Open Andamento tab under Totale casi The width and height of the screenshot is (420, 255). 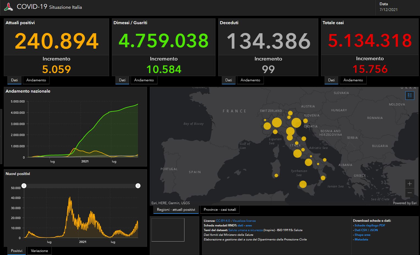click(x=353, y=80)
